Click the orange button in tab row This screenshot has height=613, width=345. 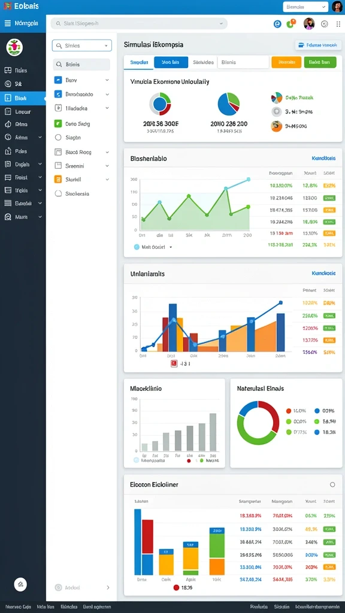click(x=286, y=62)
